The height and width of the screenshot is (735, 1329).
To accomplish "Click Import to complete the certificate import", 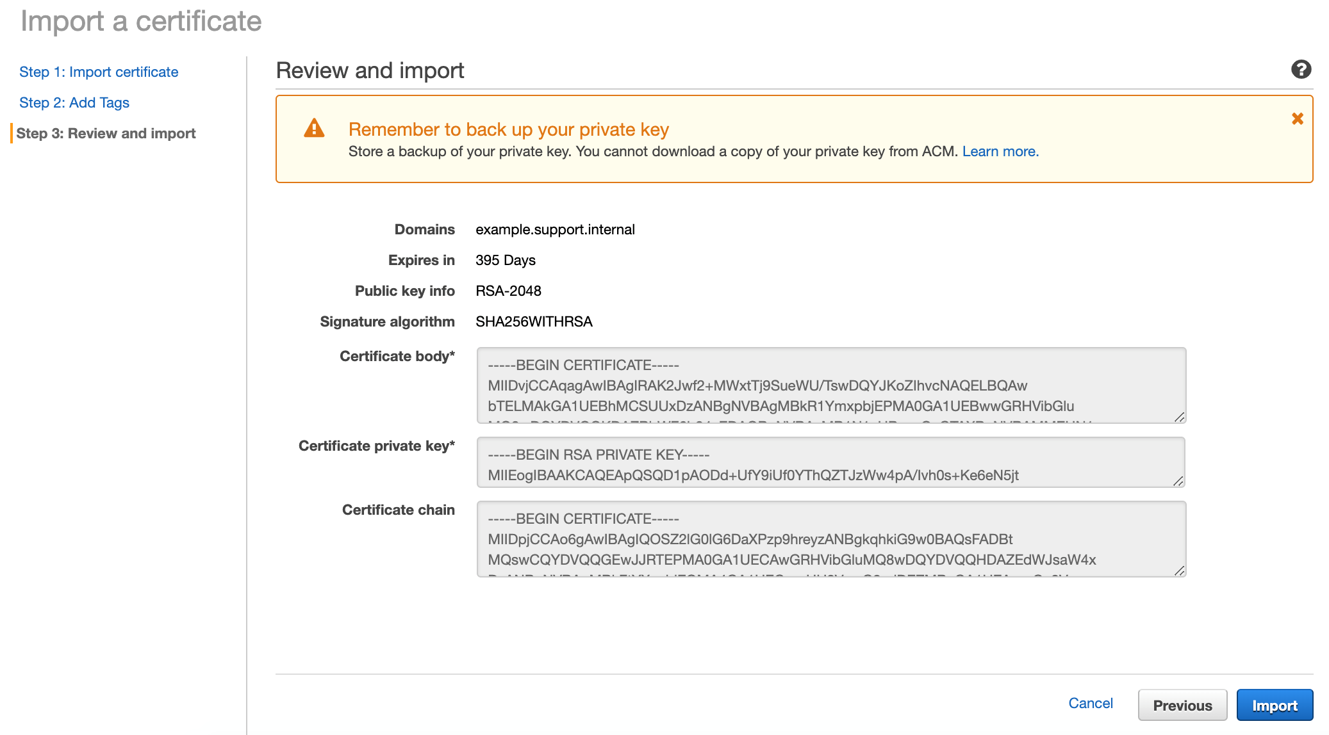I will point(1275,705).
